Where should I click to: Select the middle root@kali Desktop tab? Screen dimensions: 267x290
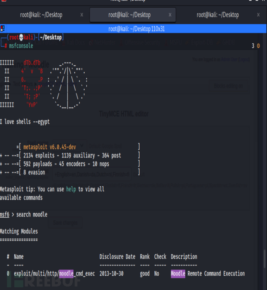click(133, 15)
